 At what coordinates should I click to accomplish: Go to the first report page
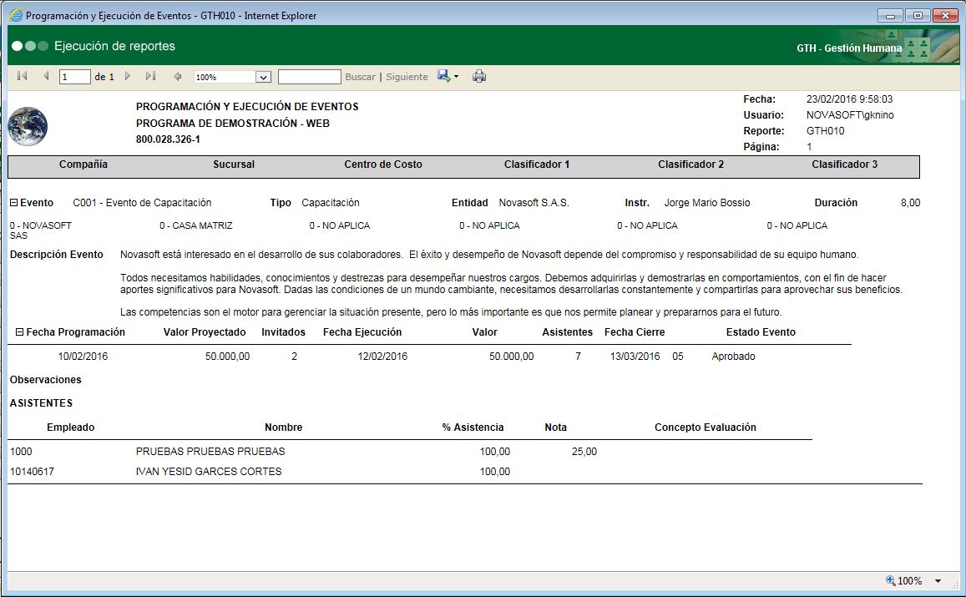[22, 76]
